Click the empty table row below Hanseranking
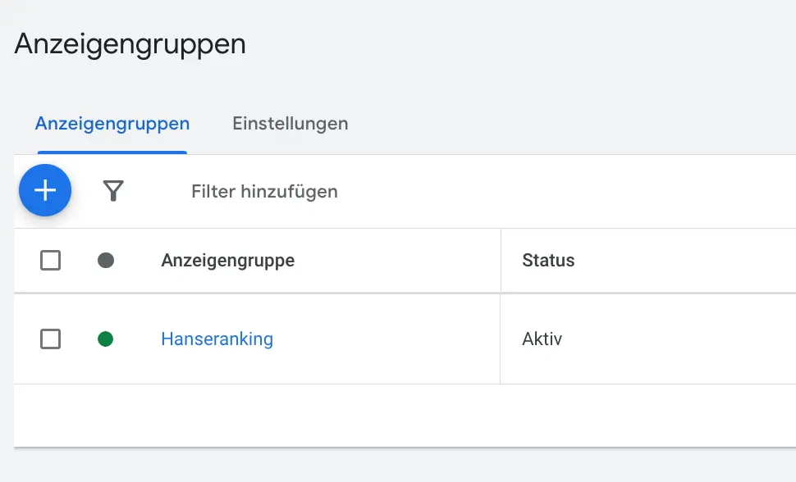796x482 pixels. (x=405, y=416)
